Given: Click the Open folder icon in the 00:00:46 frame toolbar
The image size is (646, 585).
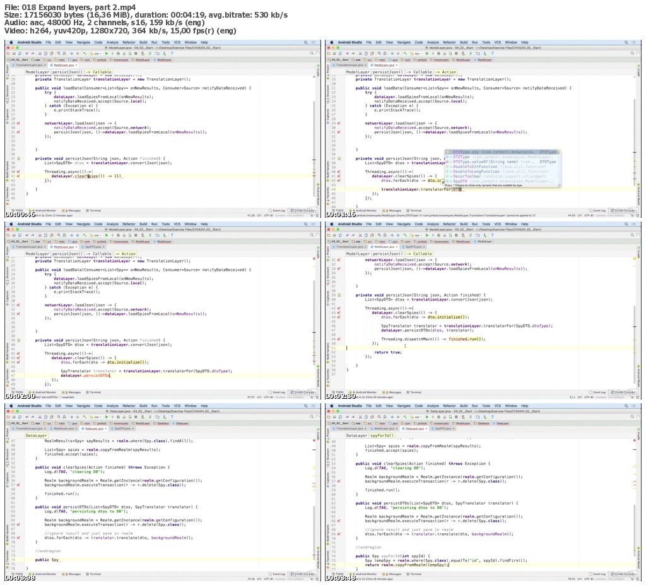Looking at the screenshot, I should pyautogui.click(x=8, y=54).
